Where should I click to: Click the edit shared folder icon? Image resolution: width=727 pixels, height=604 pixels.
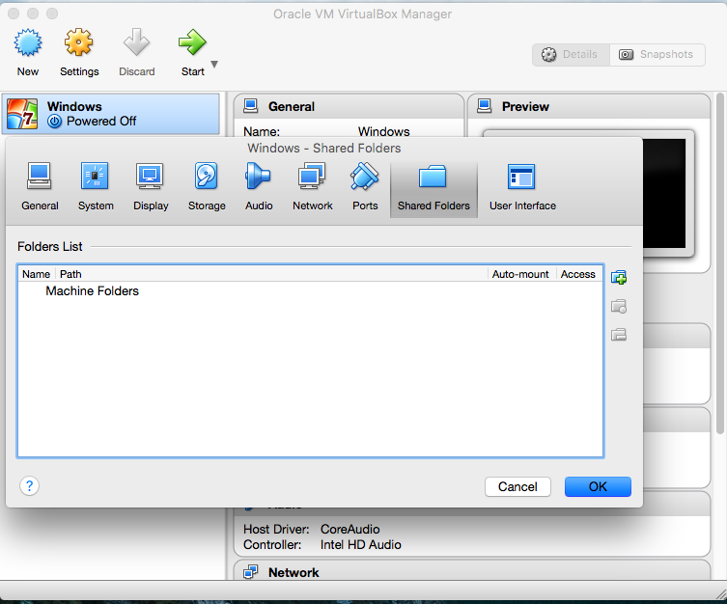pos(619,306)
